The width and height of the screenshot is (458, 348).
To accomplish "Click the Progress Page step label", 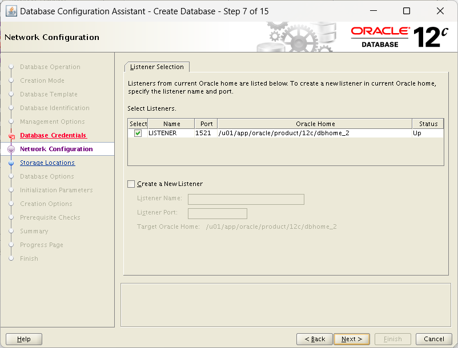I will coord(42,245).
